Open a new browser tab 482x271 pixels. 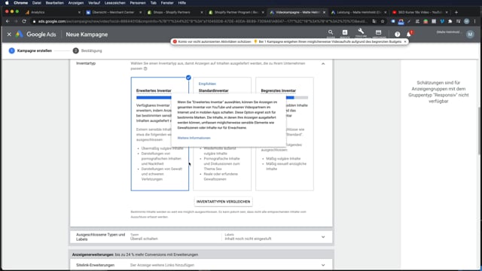coord(456,12)
